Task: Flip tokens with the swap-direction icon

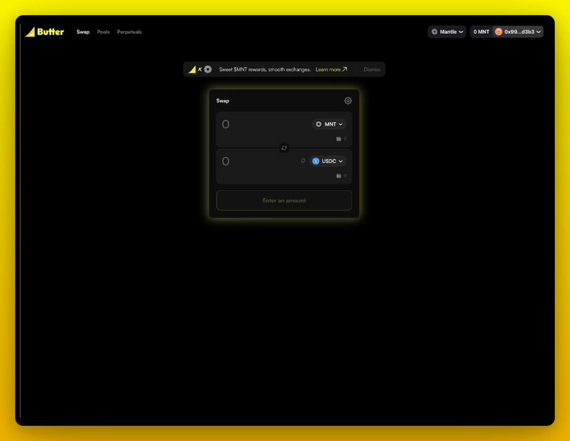Action: tap(284, 148)
